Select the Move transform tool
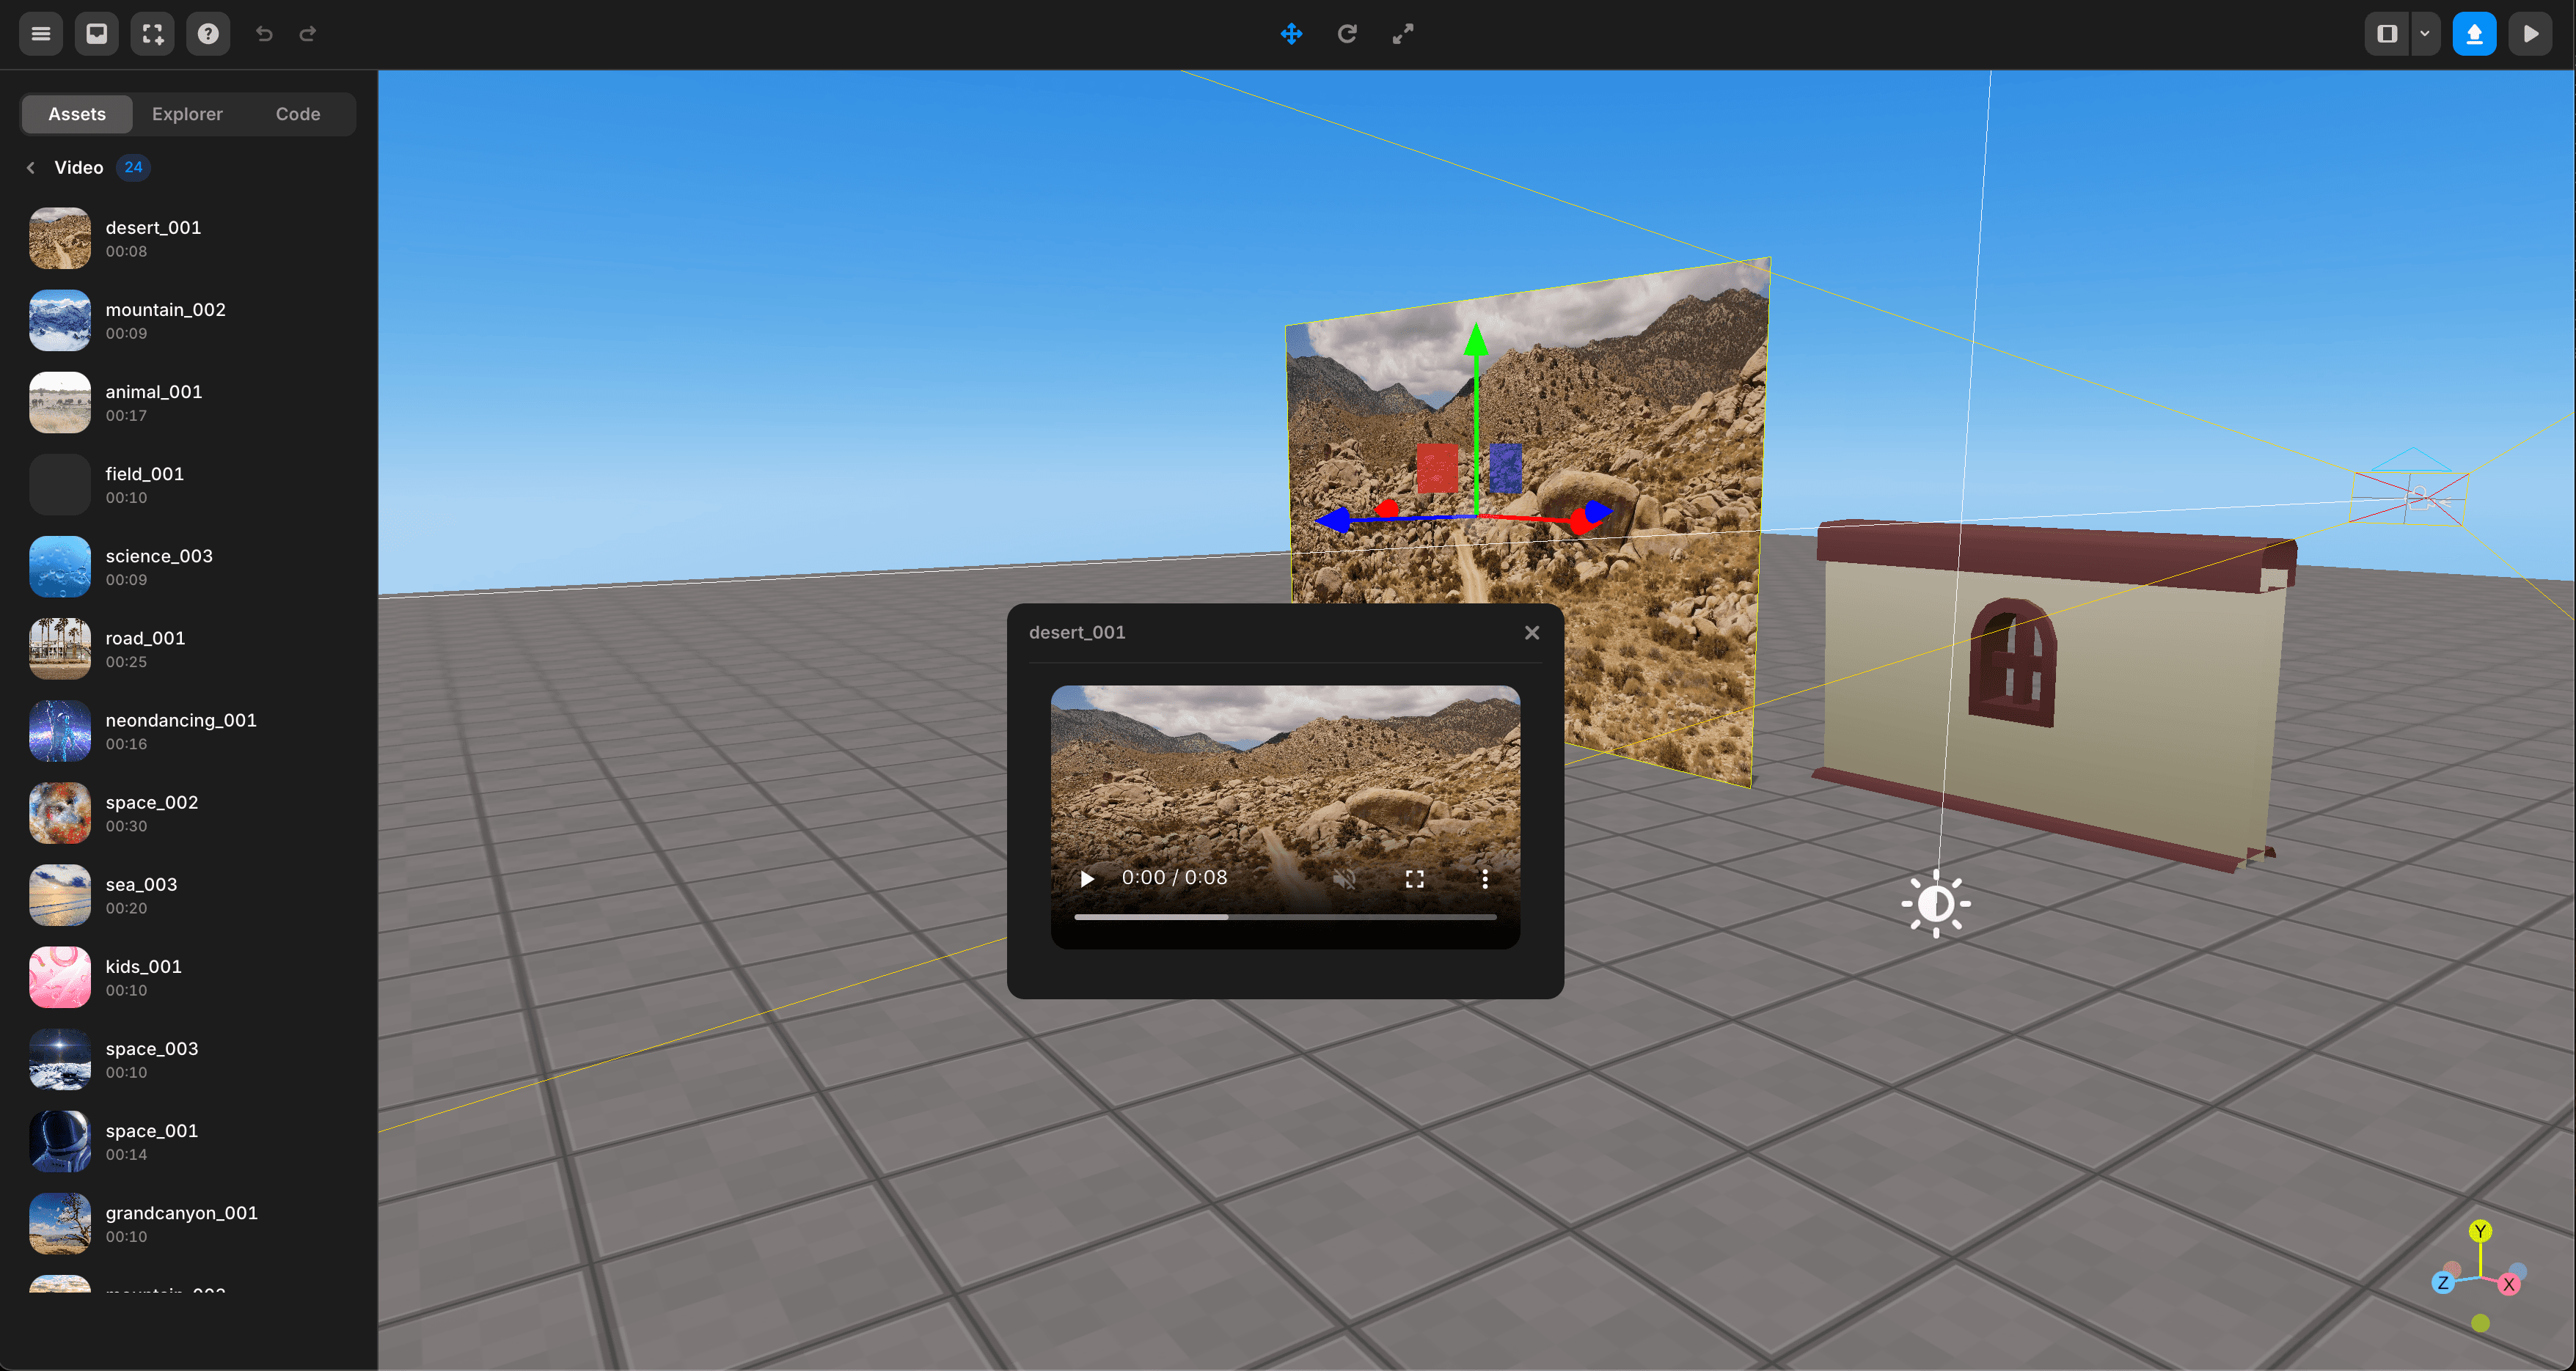 pyautogui.click(x=1291, y=34)
